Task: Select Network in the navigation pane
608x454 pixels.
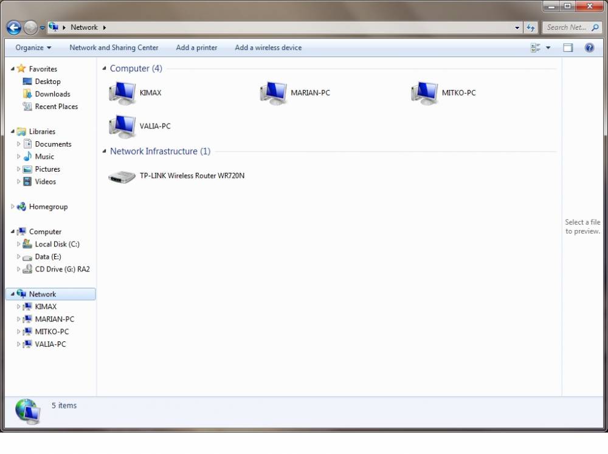Action: pyautogui.click(x=51, y=294)
